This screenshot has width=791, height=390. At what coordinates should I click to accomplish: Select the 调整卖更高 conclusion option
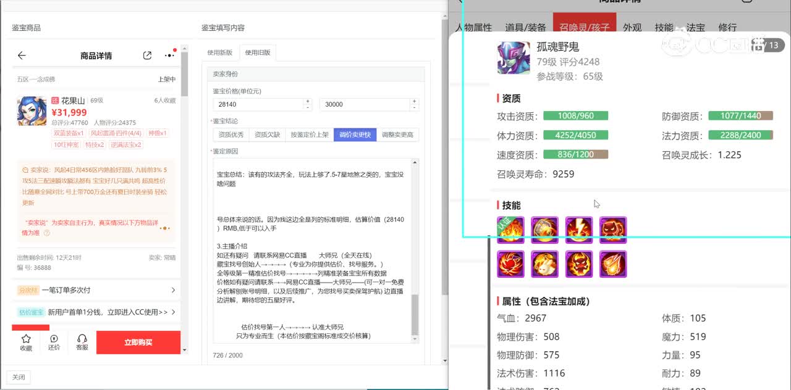397,135
